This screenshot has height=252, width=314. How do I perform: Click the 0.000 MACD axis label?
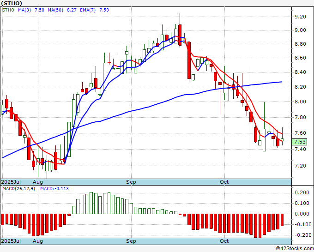coord(302,214)
